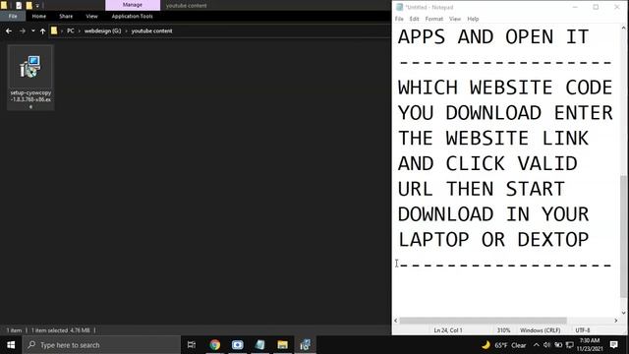Click Windows (CRLF) status entry

coord(540,330)
